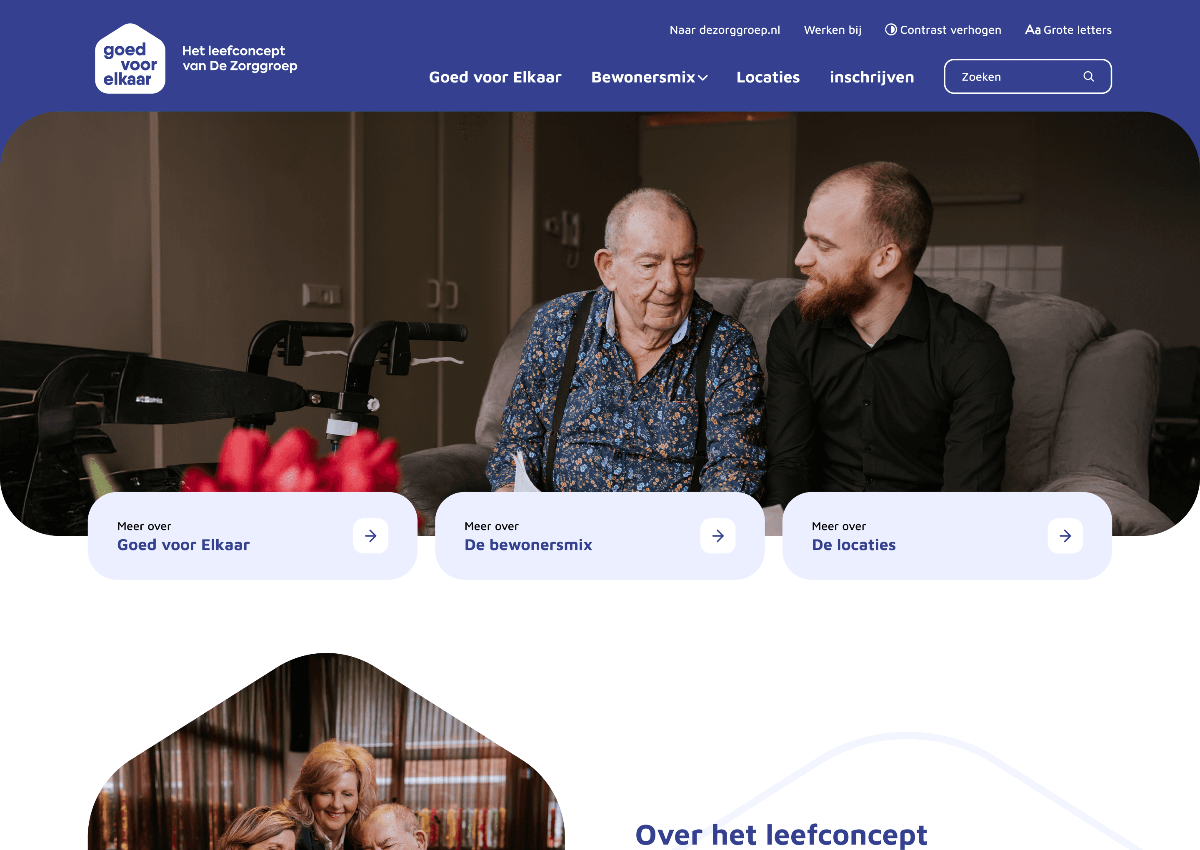Click the Aa large letters icon

click(1032, 29)
